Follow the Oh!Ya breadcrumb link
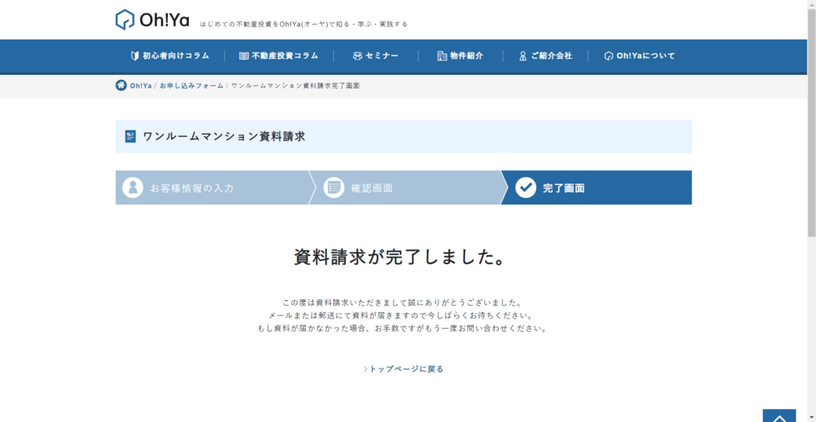Viewport: 816px width, 422px height. click(140, 86)
